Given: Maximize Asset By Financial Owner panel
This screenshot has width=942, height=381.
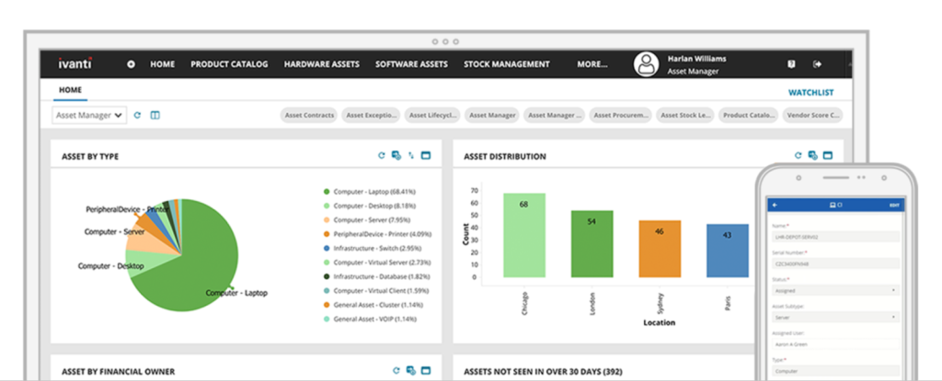Looking at the screenshot, I should [x=426, y=371].
